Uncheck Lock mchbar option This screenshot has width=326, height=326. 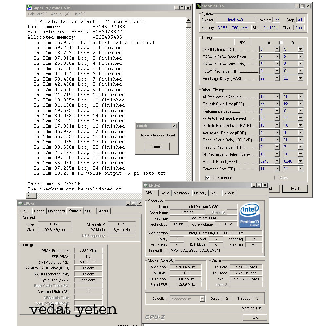pos(207,177)
